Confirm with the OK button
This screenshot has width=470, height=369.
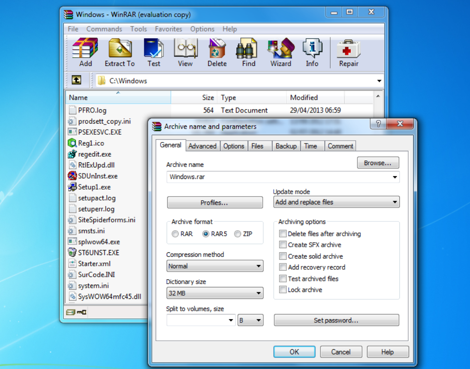[x=294, y=352]
